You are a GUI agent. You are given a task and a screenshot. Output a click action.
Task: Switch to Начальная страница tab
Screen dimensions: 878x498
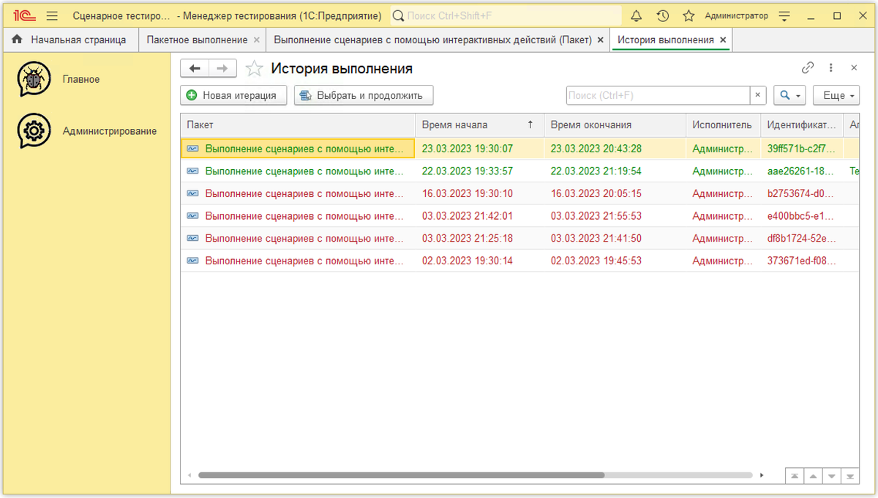tap(70, 40)
